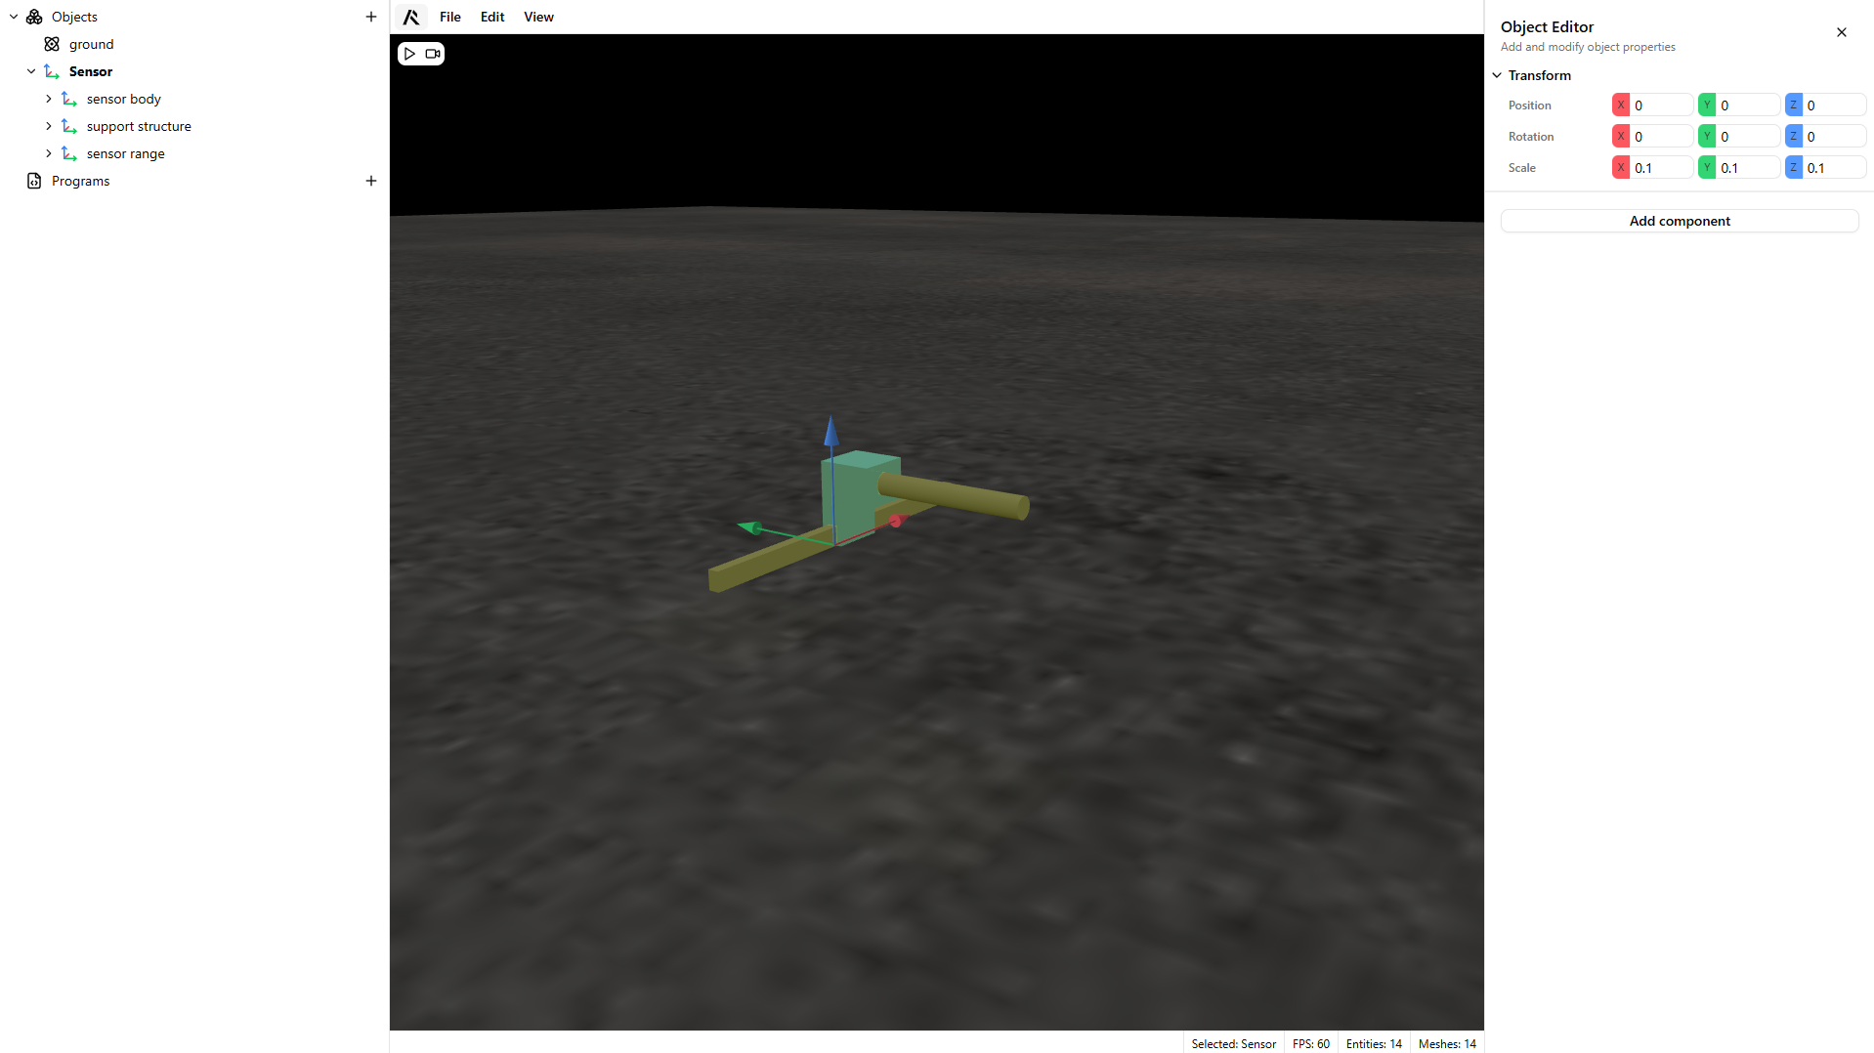Screen dimensions: 1874x1053
Task: Click the sensor body axes icon
Action: coord(69,99)
